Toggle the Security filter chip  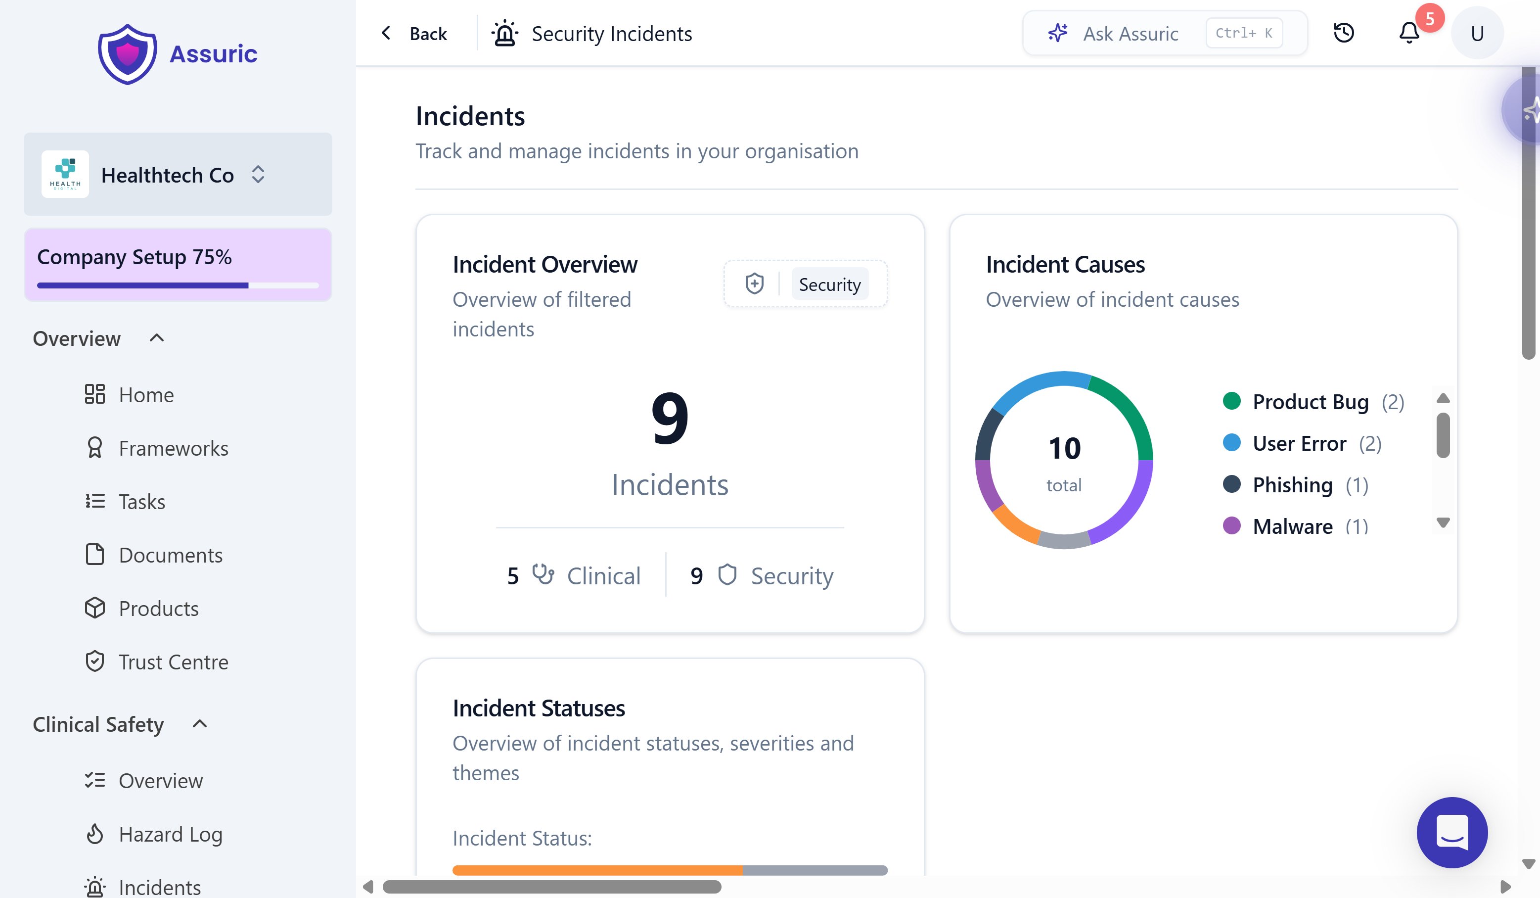[829, 284]
